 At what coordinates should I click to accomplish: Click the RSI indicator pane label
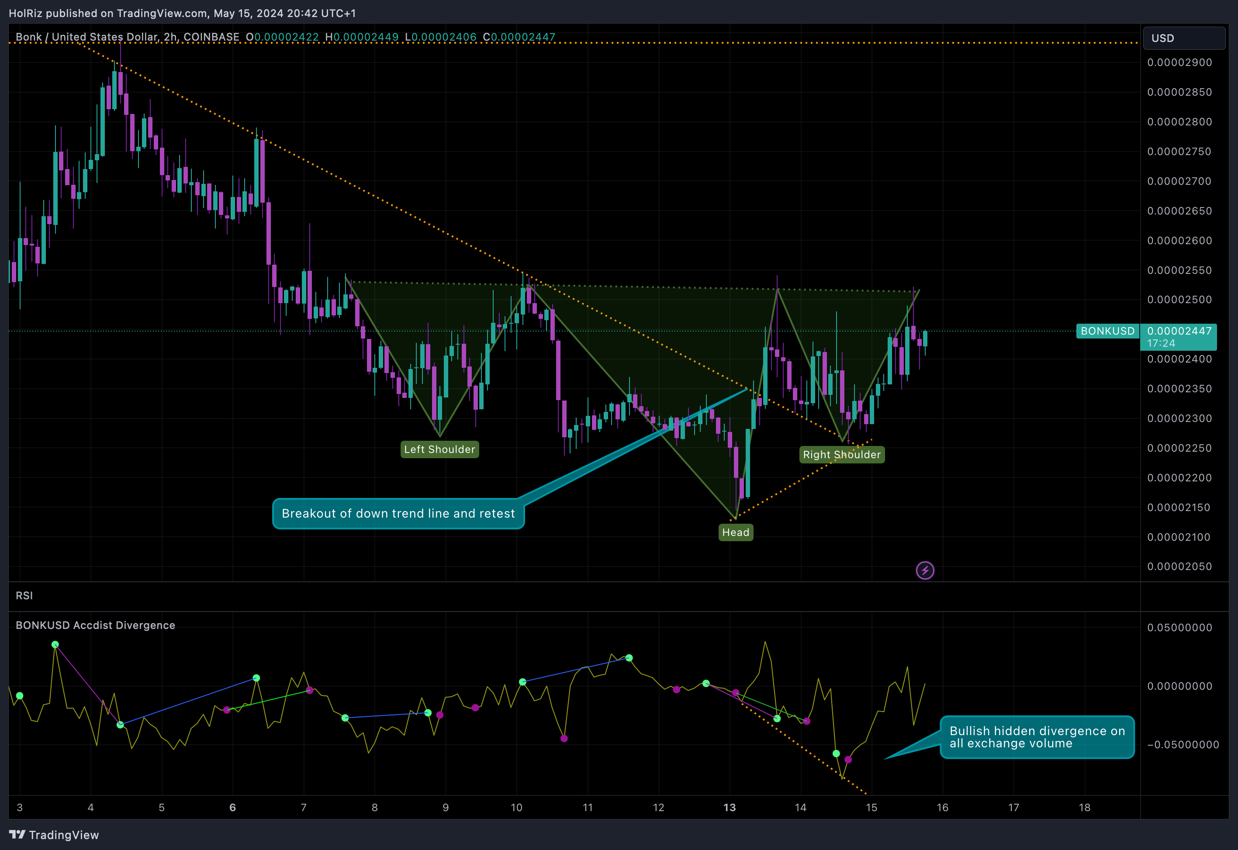24,595
